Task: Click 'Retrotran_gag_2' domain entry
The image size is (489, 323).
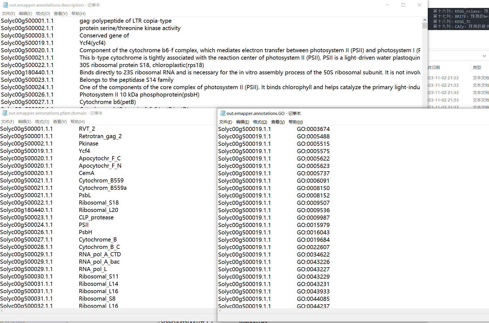Action: (x=100, y=136)
